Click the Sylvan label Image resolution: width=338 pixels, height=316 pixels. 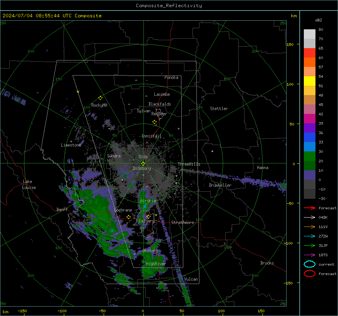143,111
